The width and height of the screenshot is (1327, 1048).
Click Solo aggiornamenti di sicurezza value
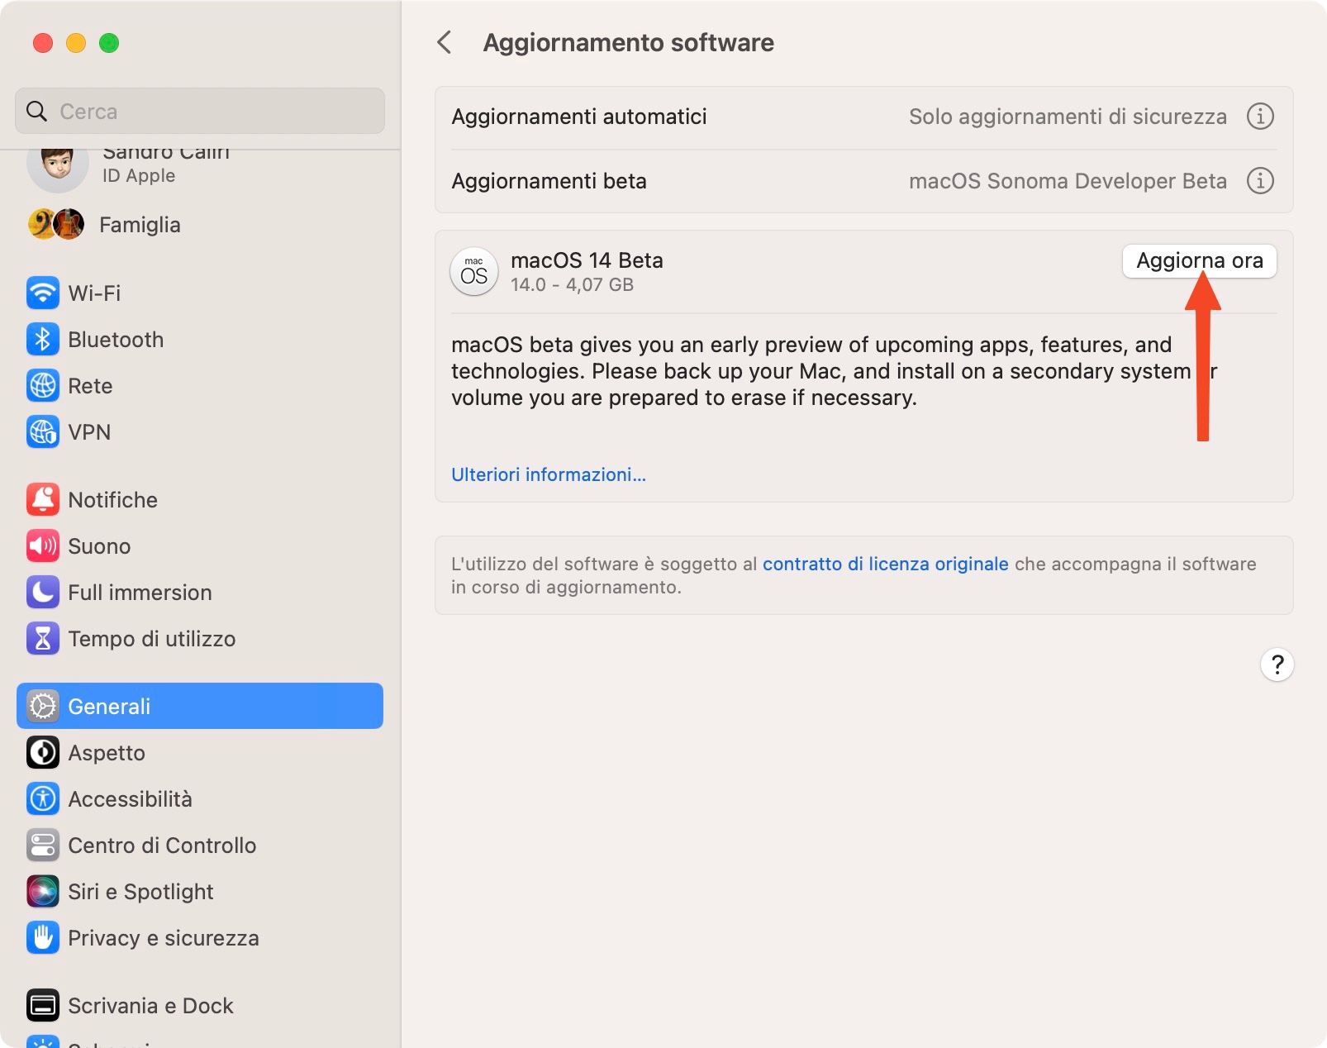tap(1068, 117)
